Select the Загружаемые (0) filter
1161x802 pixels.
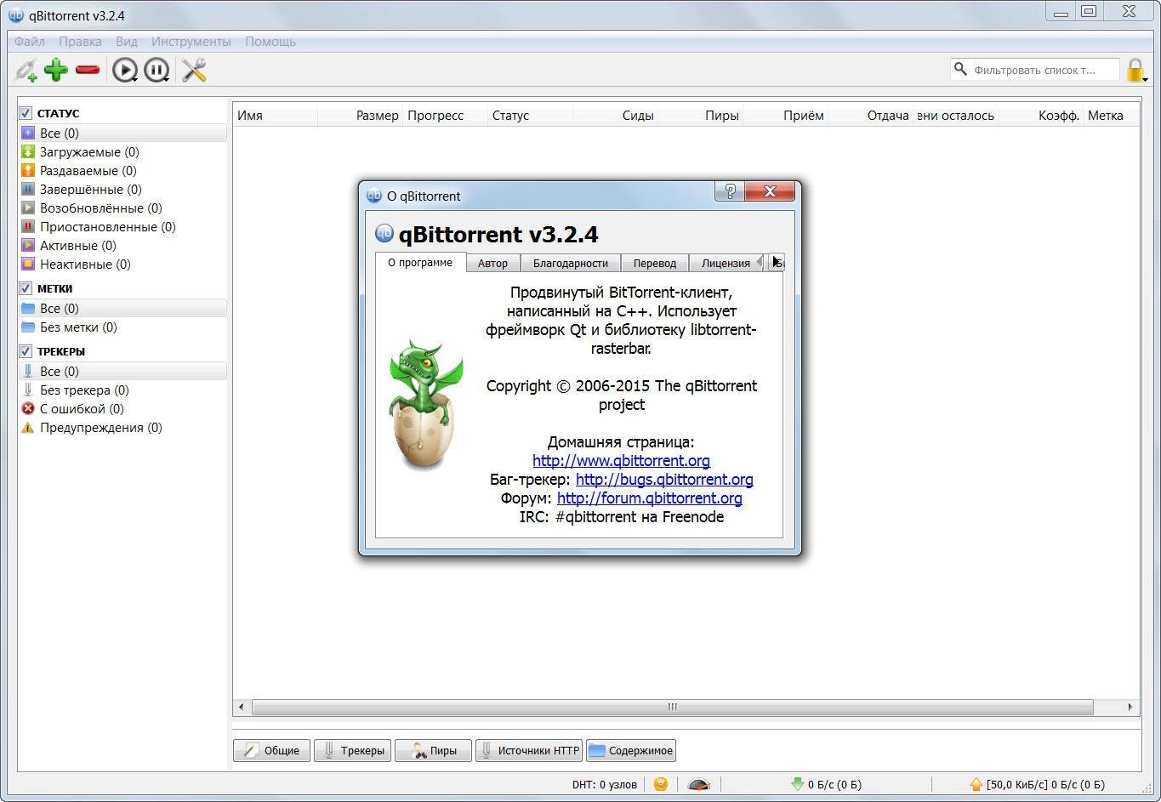123,152
